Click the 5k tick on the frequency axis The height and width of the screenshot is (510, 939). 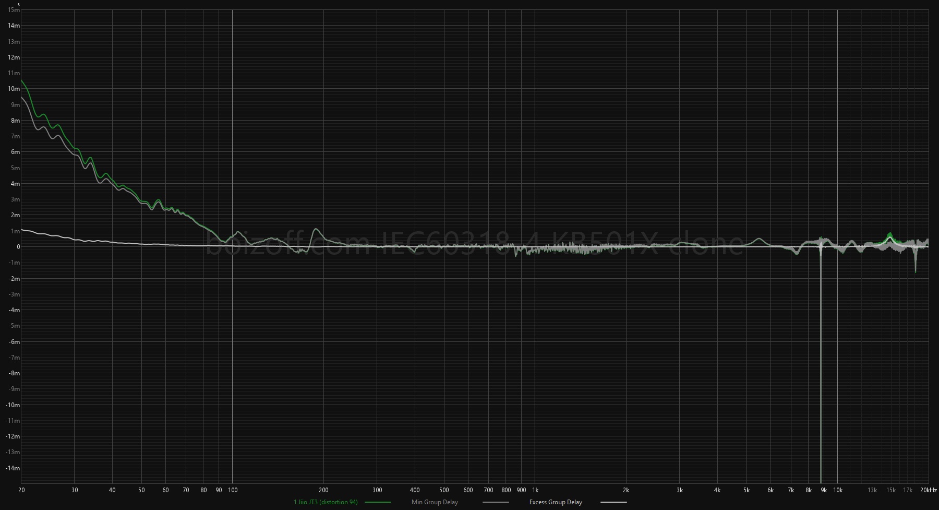click(747, 490)
